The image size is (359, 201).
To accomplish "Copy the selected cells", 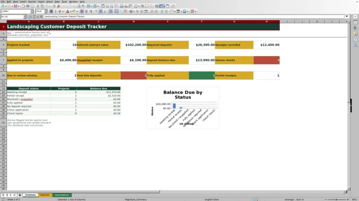I will (x=42, y=6).
